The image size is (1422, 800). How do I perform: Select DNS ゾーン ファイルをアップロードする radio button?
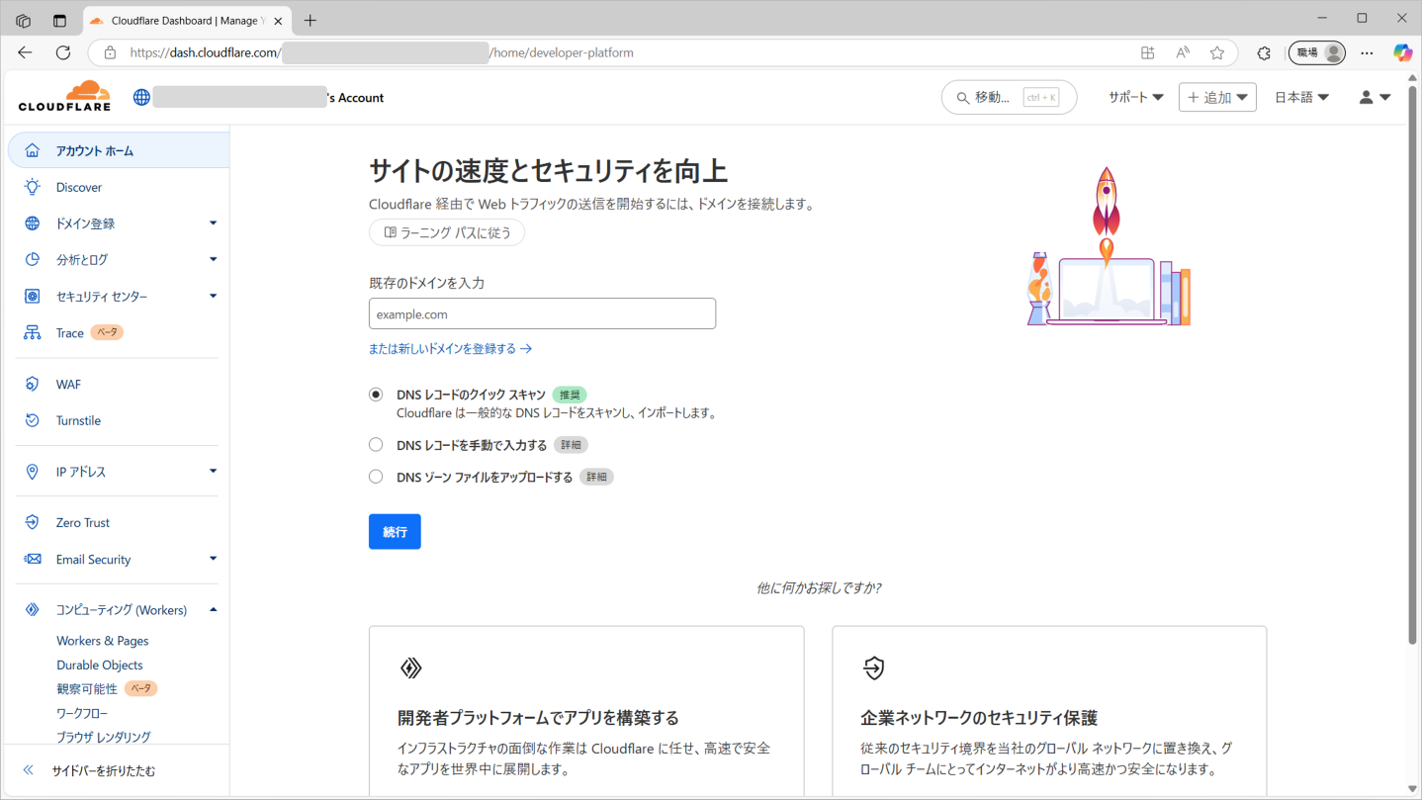coord(376,477)
